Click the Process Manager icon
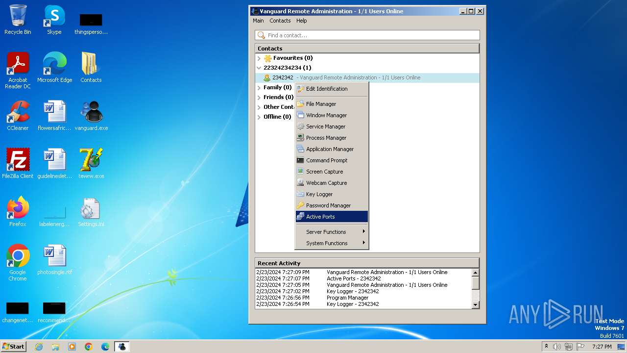 tap(300, 138)
